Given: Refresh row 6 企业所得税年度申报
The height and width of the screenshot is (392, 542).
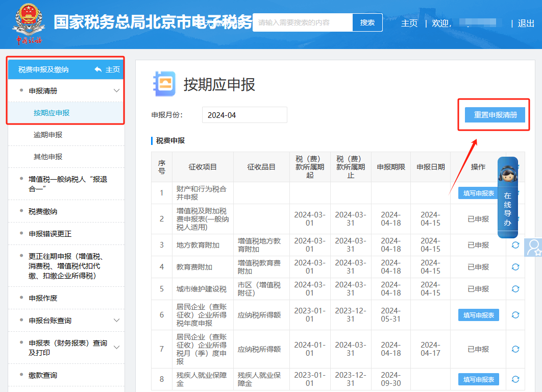Looking at the screenshot, I should [x=515, y=315].
